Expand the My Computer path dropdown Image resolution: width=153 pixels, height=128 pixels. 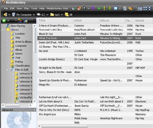pyautogui.click(x=34, y=15)
